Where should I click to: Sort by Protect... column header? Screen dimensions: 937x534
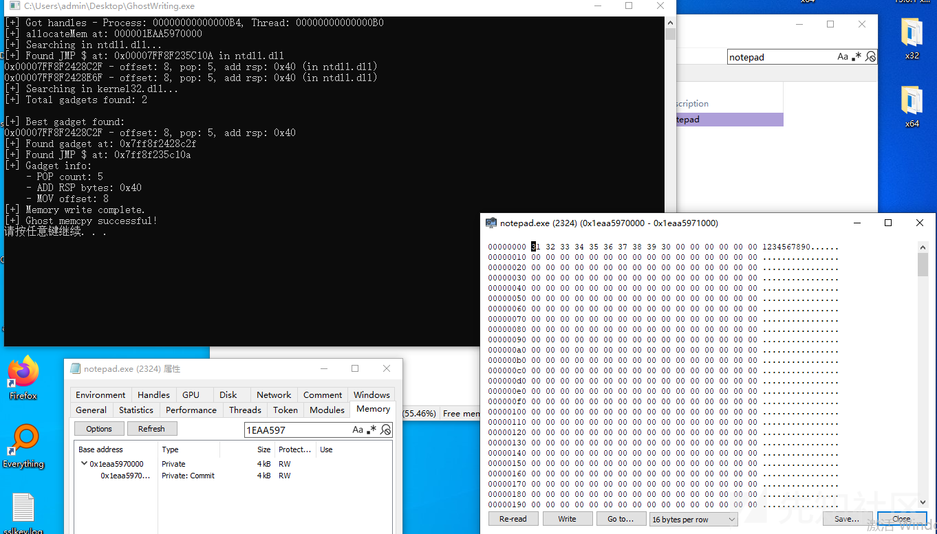coord(294,449)
